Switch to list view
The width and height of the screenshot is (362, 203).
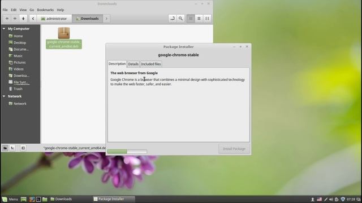click(x=199, y=19)
